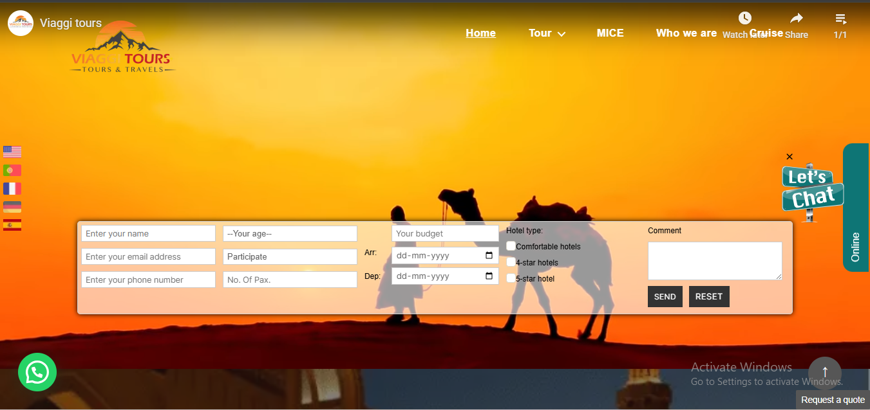Pick the Spanish flag language option
Screen dimensions: 870x410
(12, 225)
